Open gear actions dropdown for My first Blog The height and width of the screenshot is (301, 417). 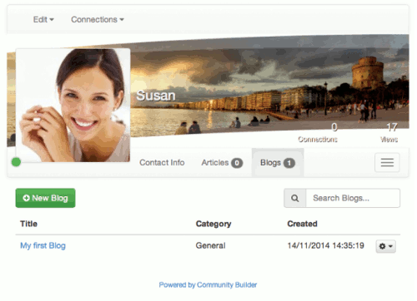click(386, 246)
